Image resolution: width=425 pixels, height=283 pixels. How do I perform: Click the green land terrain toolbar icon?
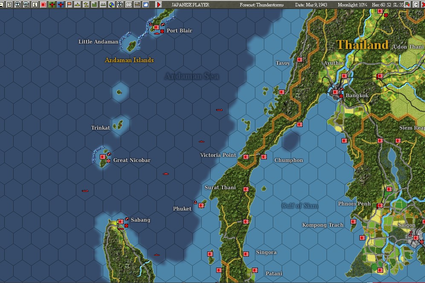click(95, 5)
